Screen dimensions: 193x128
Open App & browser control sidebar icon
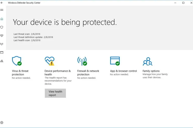pyautogui.click(x=2, y=52)
